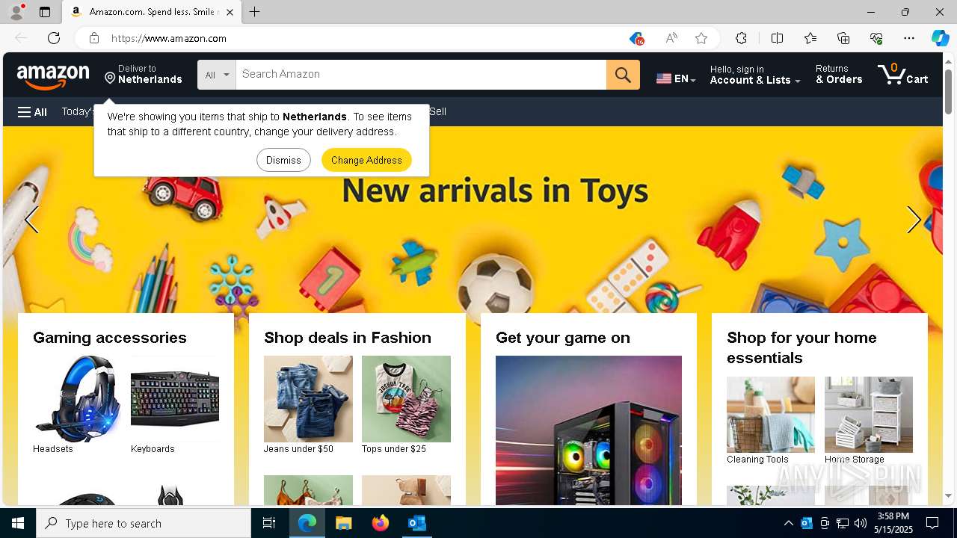Toggle split screen in browser toolbar
Image resolution: width=957 pixels, height=538 pixels.
tap(777, 38)
